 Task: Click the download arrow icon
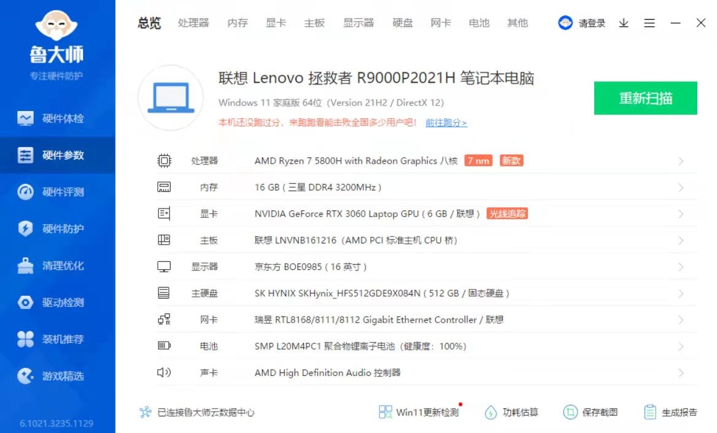click(x=624, y=23)
